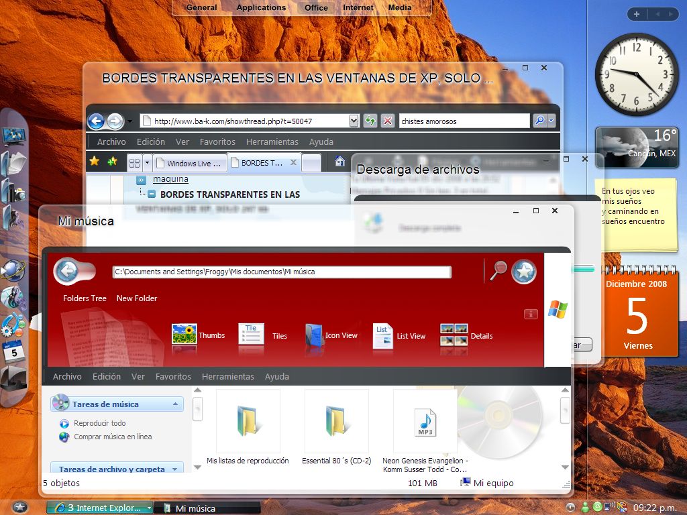This screenshot has width=687, height=515.
Task: Click the maquina link in the IE page
Action: [x=170, y=179]
